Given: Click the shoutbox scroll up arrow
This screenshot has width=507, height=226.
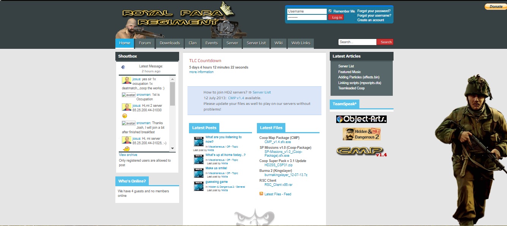Looking at the screenshot, I should (x=172, y=79).
